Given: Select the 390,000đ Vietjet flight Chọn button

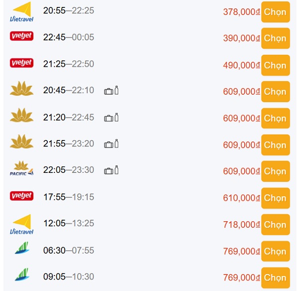Looking at the screenshot, I should point(276,38).
